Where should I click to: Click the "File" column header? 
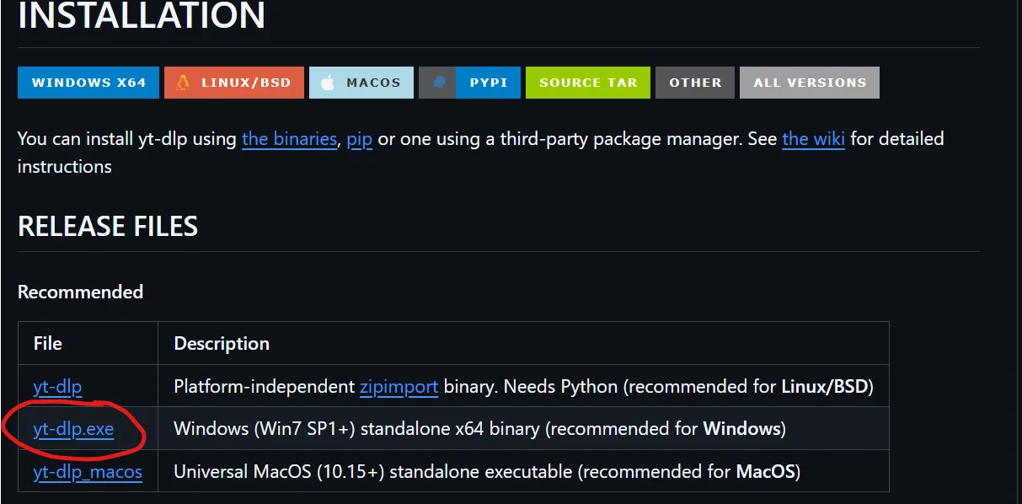(48, 343)
